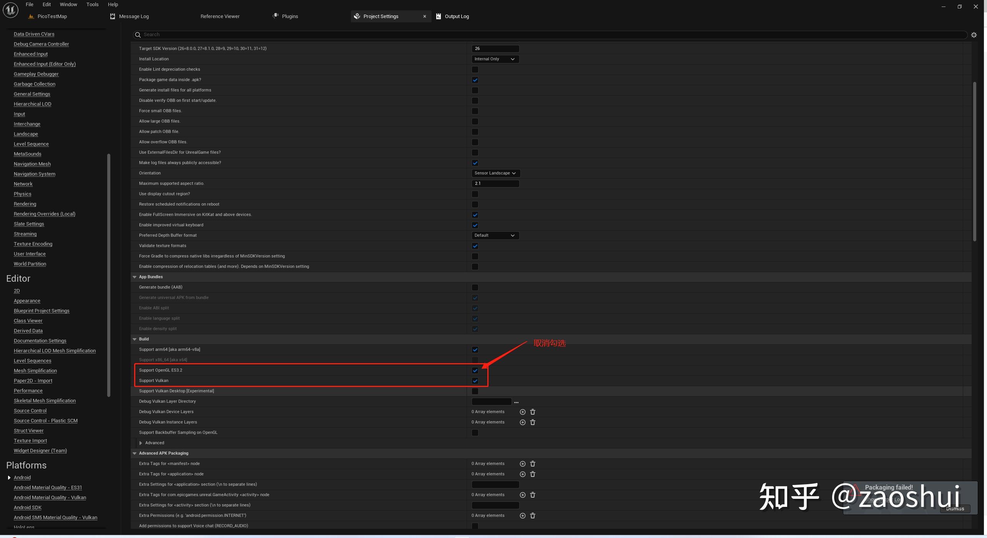The image size is (987, 538).
Task: Add element to Extra Tags for application node
Action: (x=522, y=474)
